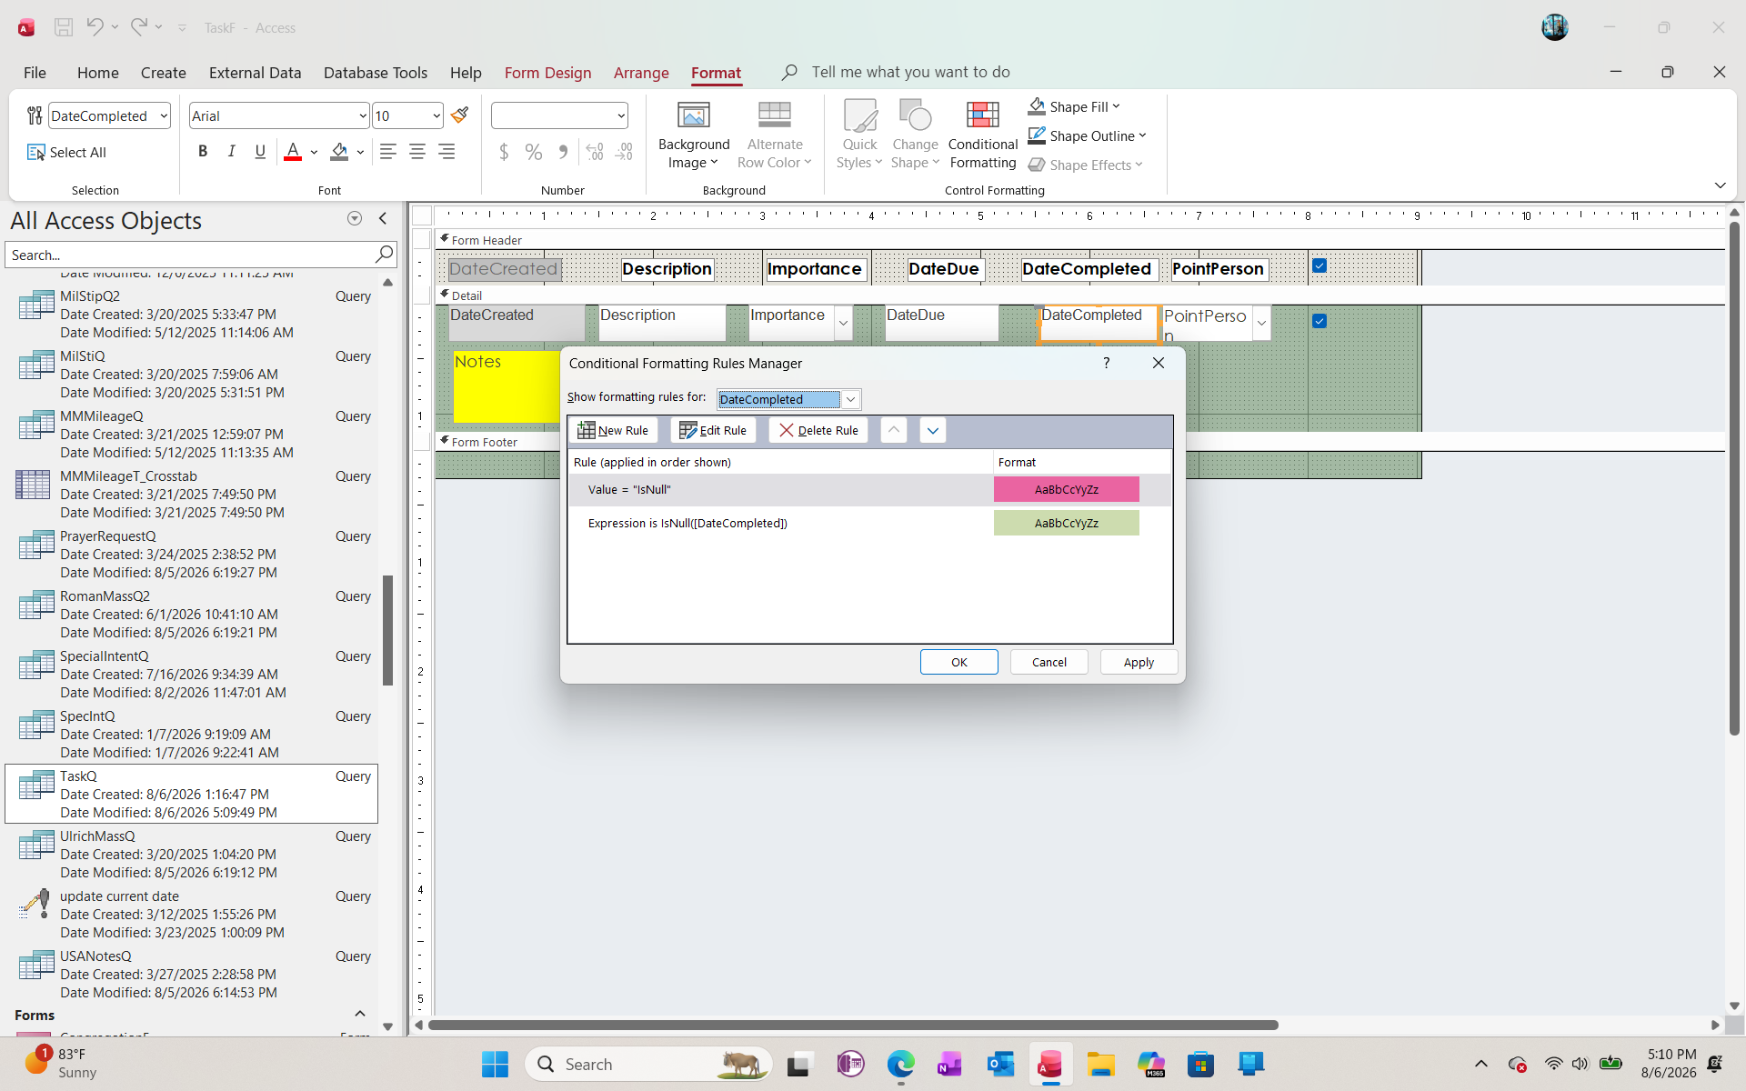The width and height of the screenshot is (1746, 1091).
Task: Click OK in rules manager
Action: (959, 662)
